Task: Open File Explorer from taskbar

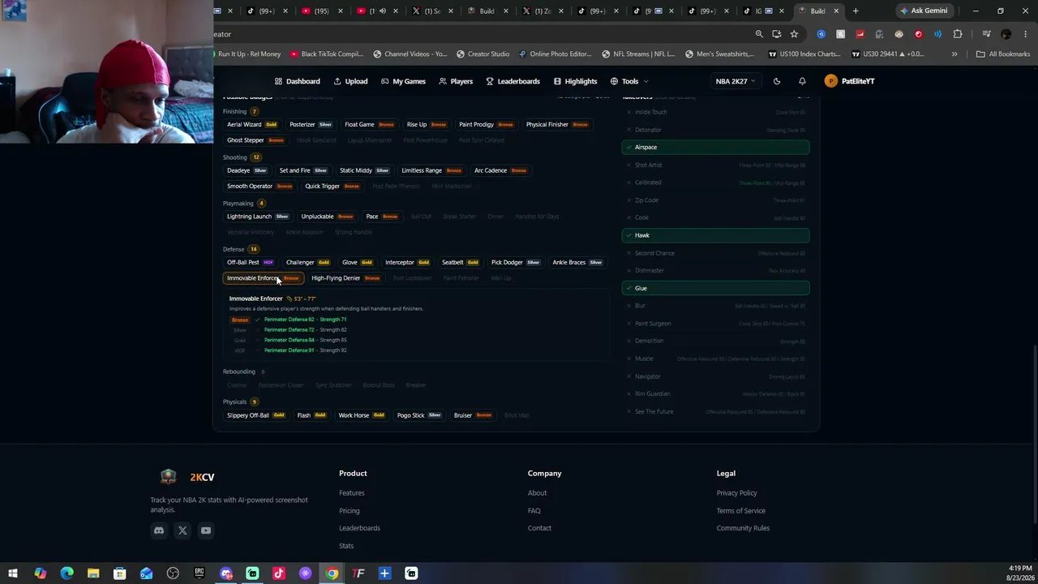Action: (x=93, y=573)
